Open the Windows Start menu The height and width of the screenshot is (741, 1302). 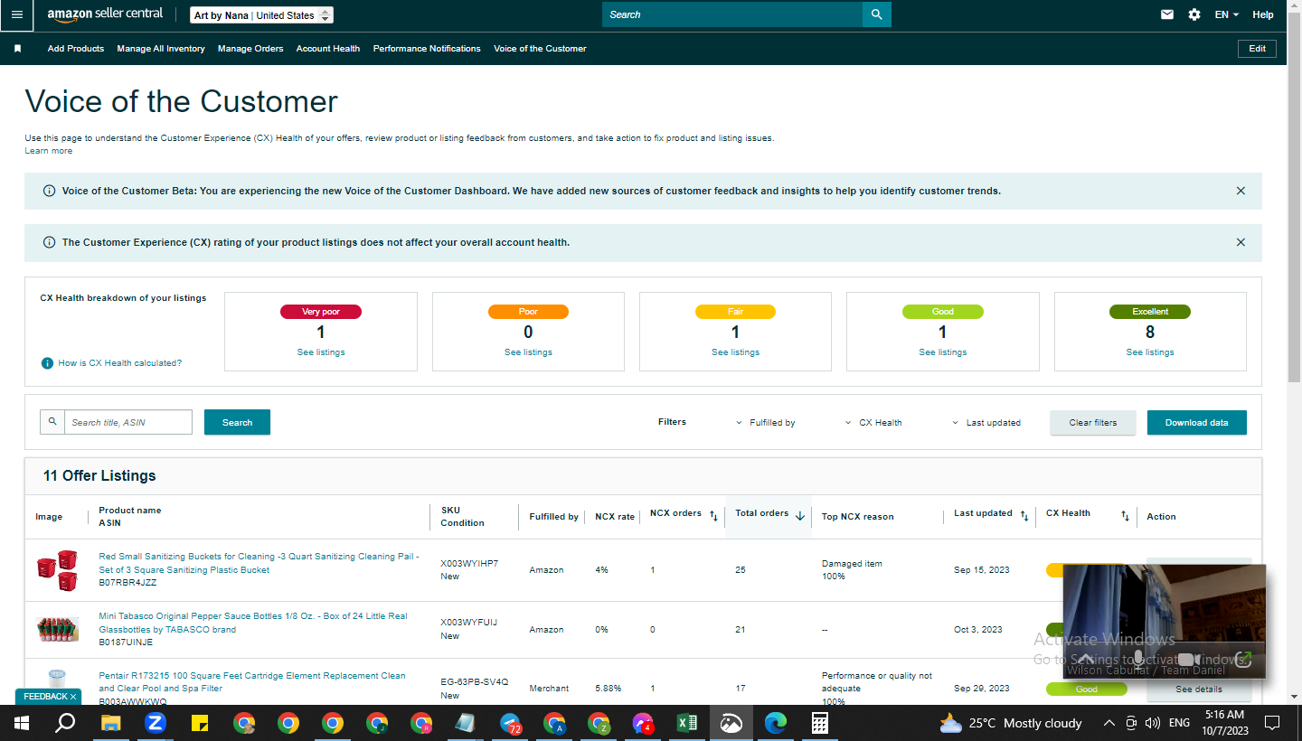(x=22, y=723)
